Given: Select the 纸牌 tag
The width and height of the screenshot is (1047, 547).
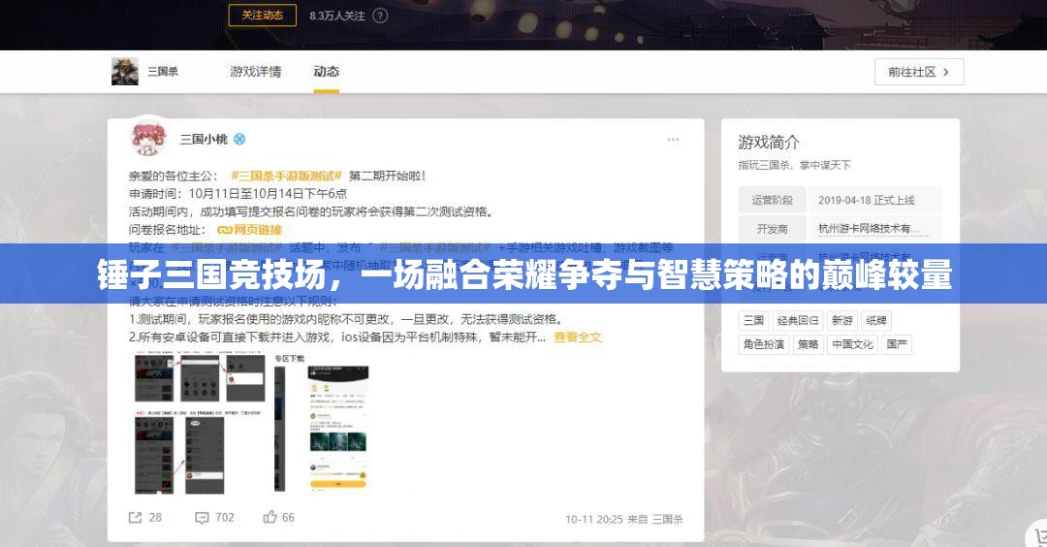Looking at the screenshot, I should (x=876, y=321).
